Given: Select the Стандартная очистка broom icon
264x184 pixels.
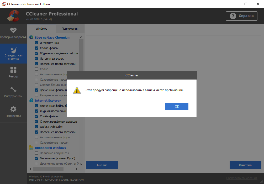Looking at the screenshot, I should (13, 50).
